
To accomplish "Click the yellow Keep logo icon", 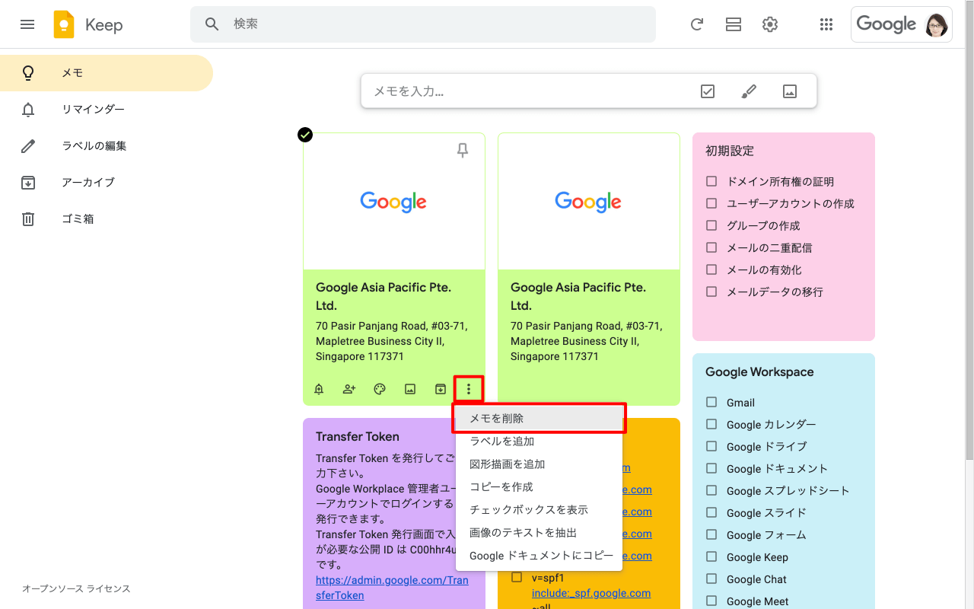I will (x=64, y=24).
